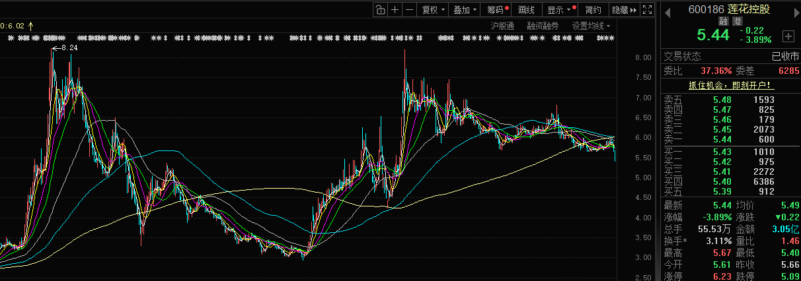The width and height of the screenshot is (801, 281).
Task: Click the 融 margin trading badge
Action: pyautogui.click(x=724, y=21)
